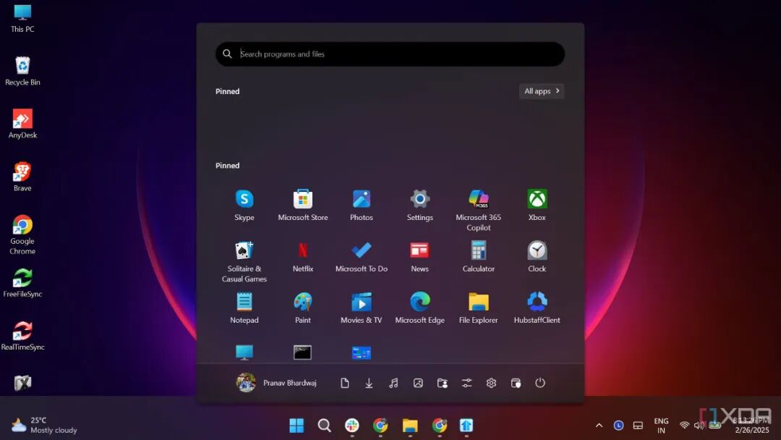Screen dimensions: 781x440
Task: Open the pinned File Explorer tile
Action: pos(478,308)
